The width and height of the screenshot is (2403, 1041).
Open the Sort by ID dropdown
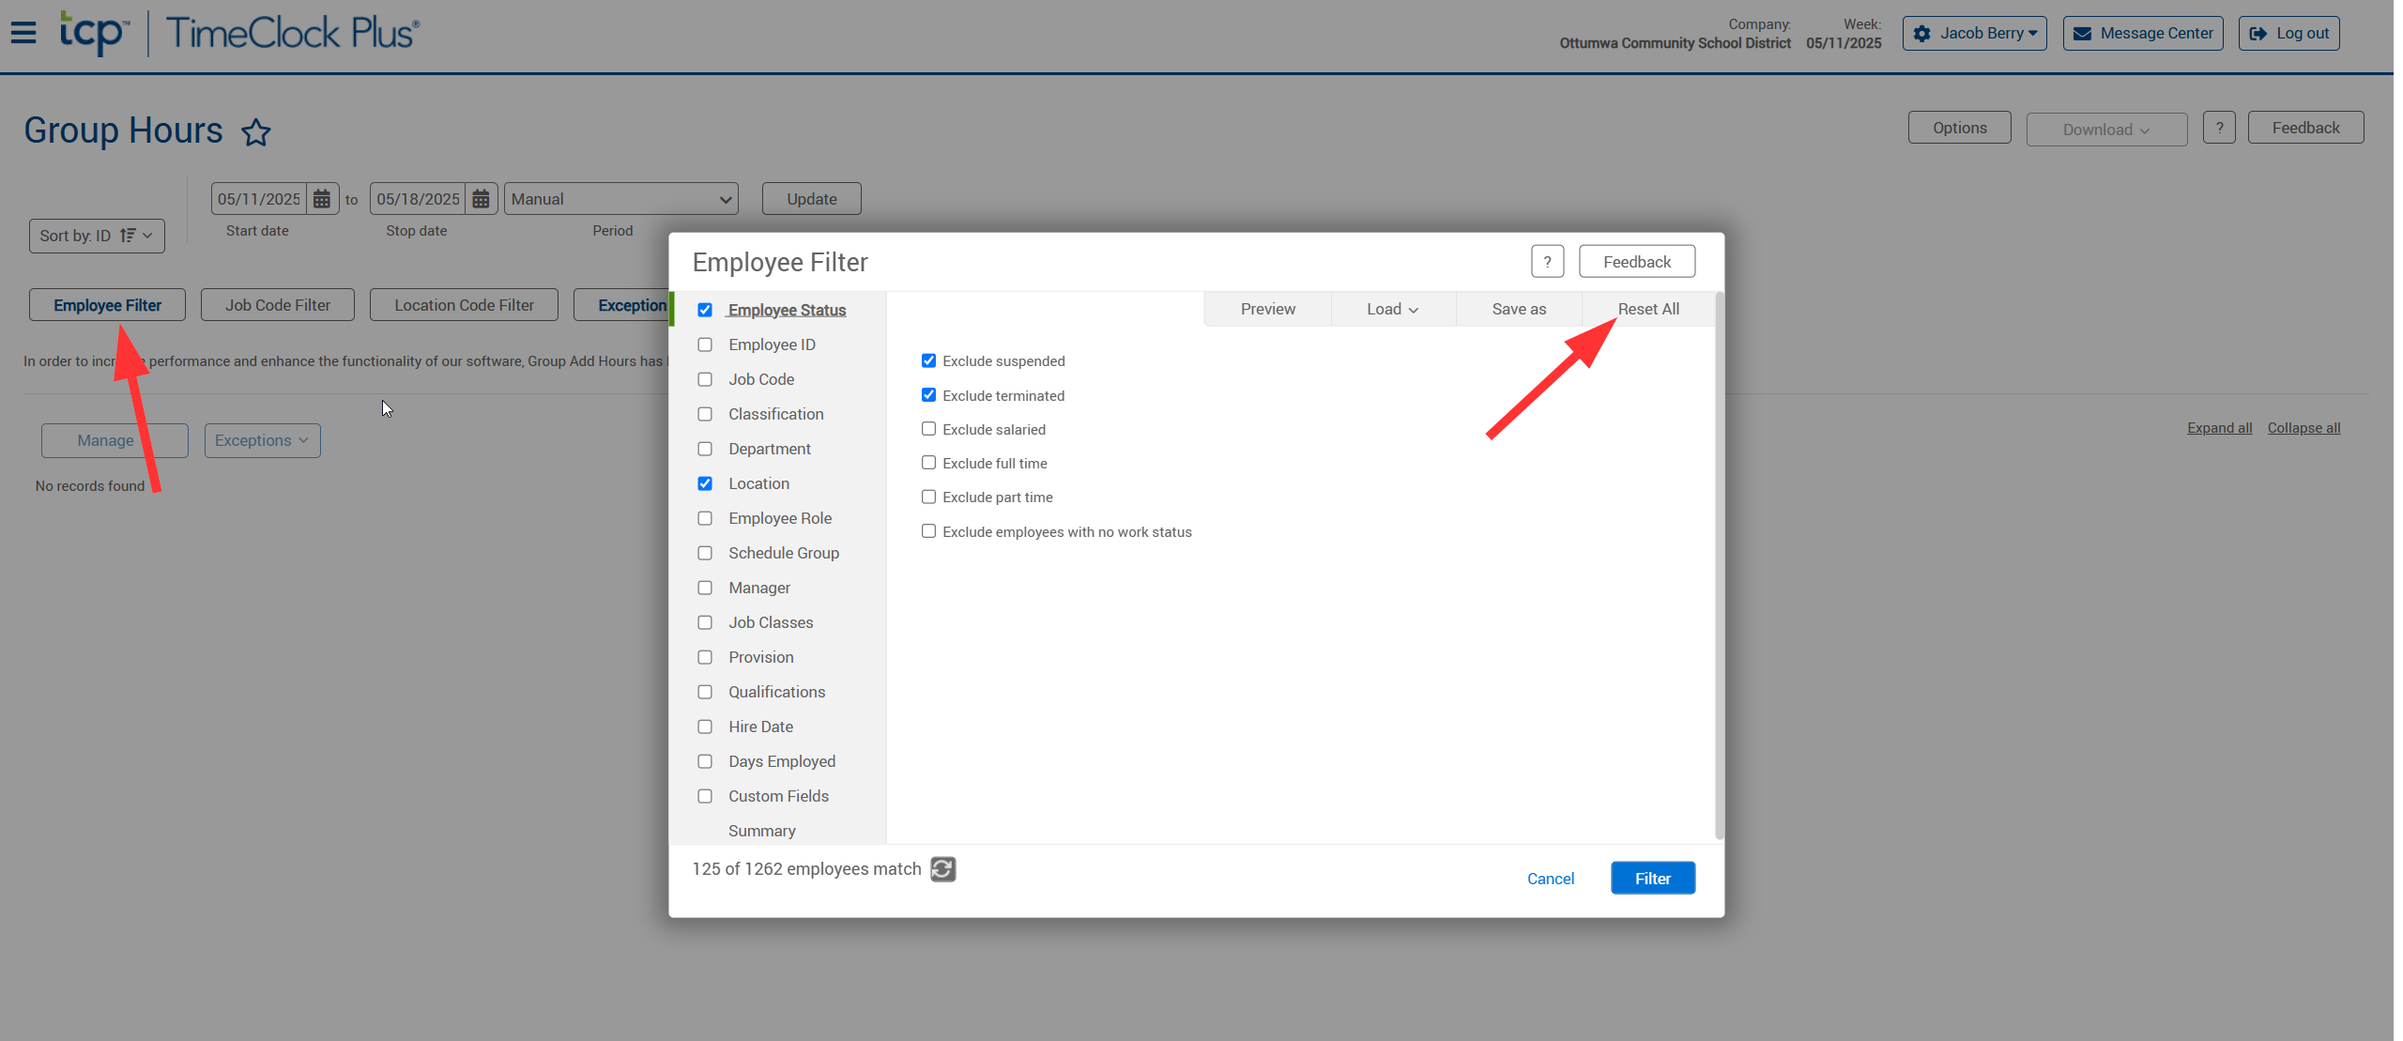tap(97, 236)
